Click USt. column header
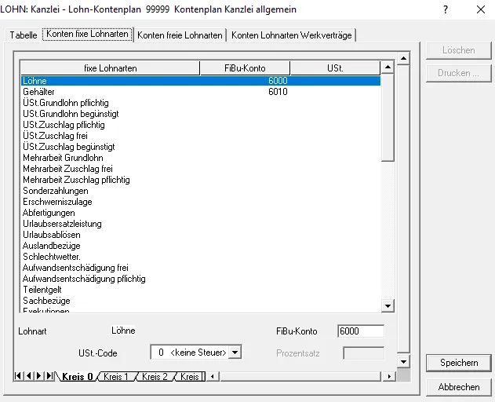The width and height of the screenshot is (495, 402). point(335,68)
